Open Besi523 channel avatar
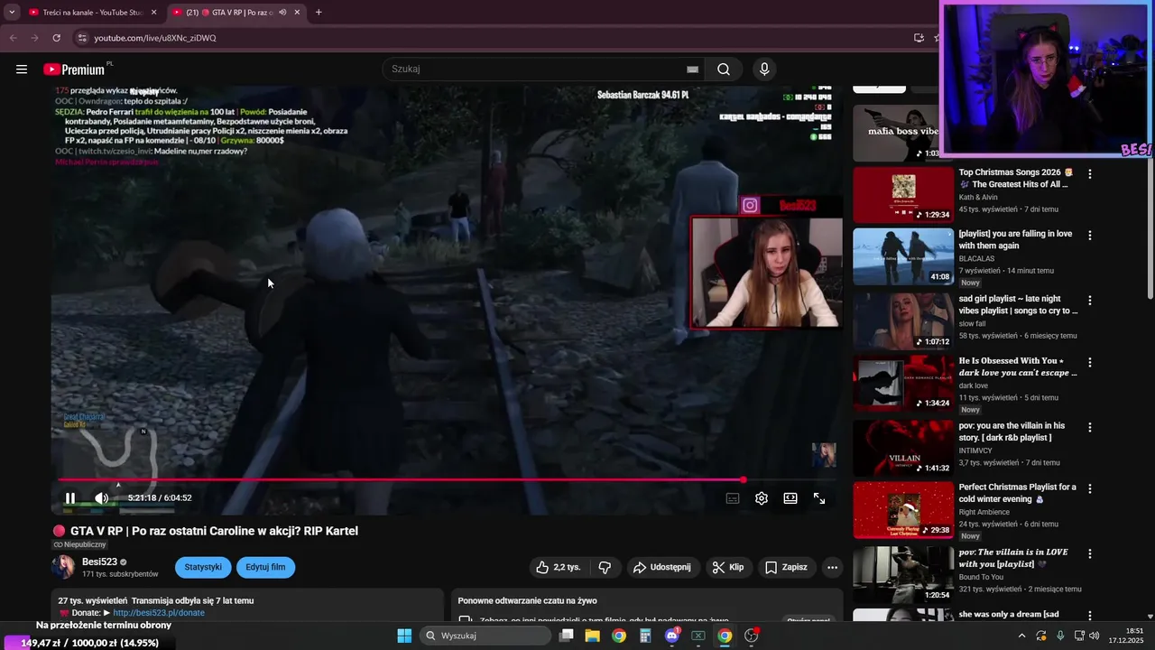Viewport: 1155px width, 650px height. [x=64, y=567]
